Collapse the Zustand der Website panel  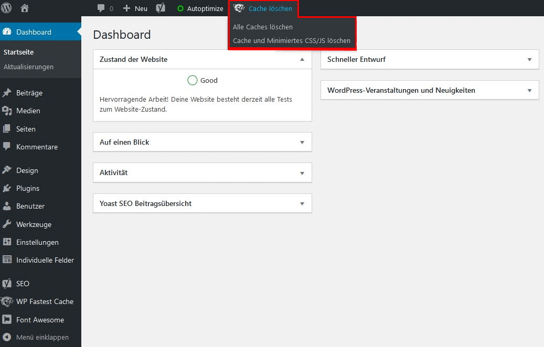302,59
